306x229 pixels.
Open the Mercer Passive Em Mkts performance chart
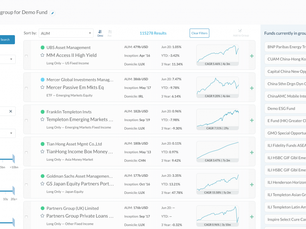[217, 87]
